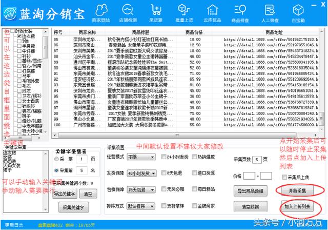Click the 清空数据 button
Viewport: 328px width, 230px height.
[x=251, y=207]
